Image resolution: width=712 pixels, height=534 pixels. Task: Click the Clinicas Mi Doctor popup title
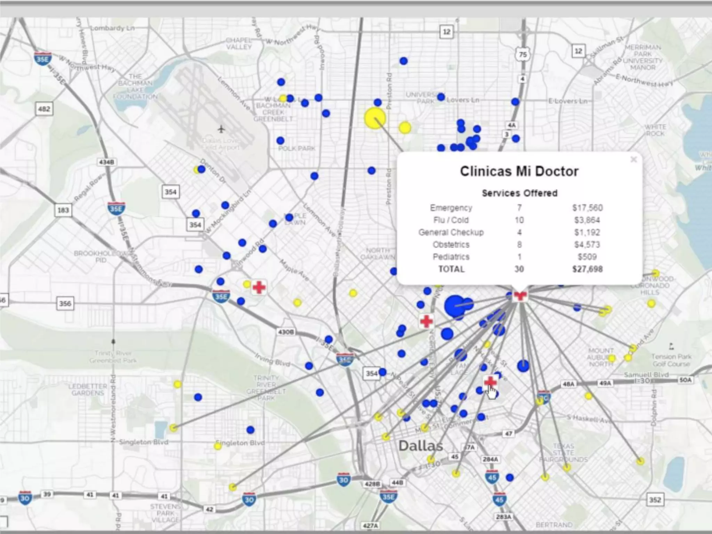tap(519, 171)
